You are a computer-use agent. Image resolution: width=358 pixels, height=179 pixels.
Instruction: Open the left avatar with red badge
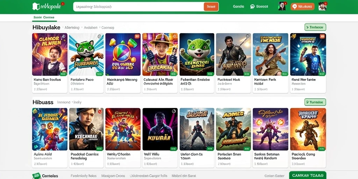pos(282,6)
